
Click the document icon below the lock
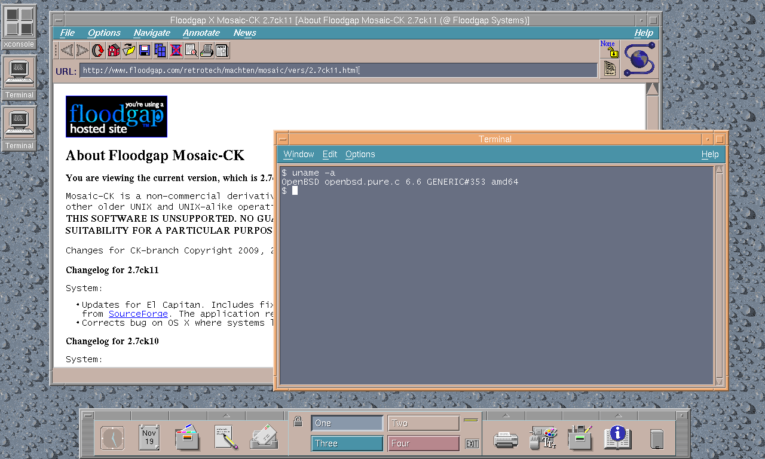pyautogui.click(x=609, y=69)
